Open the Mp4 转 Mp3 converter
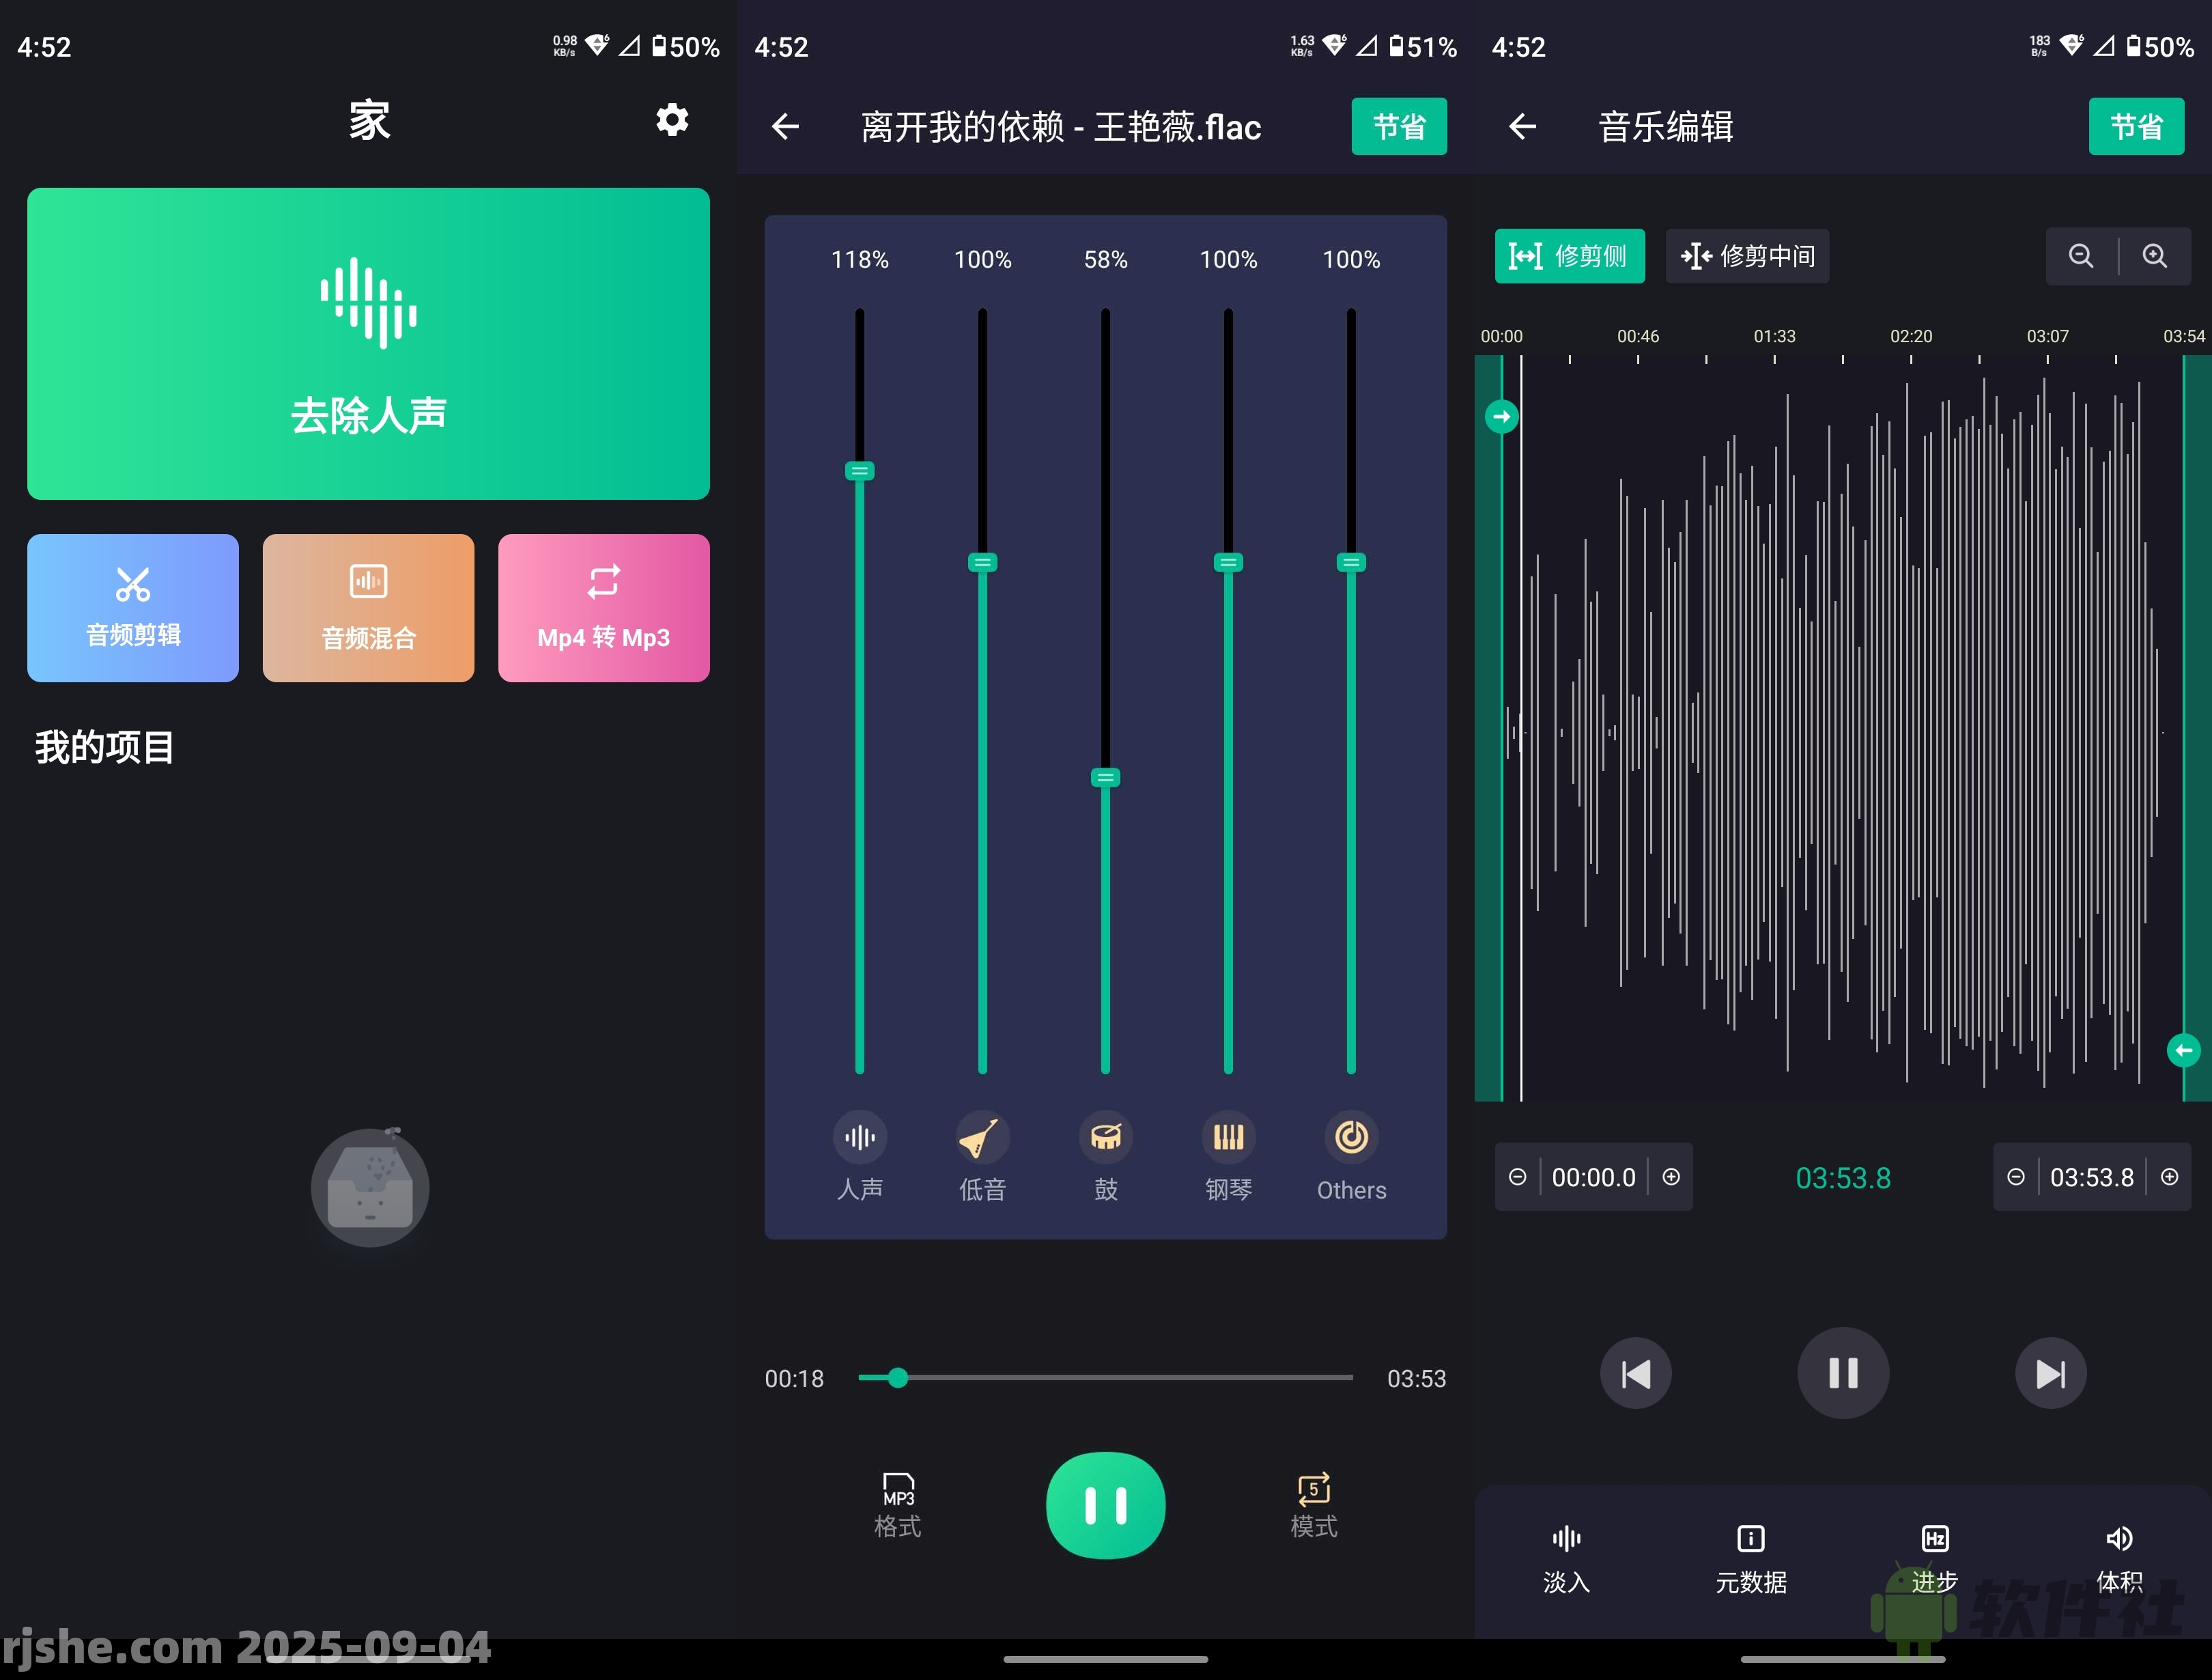This screenshot has height=1680, width=2212. click(603, 607)
